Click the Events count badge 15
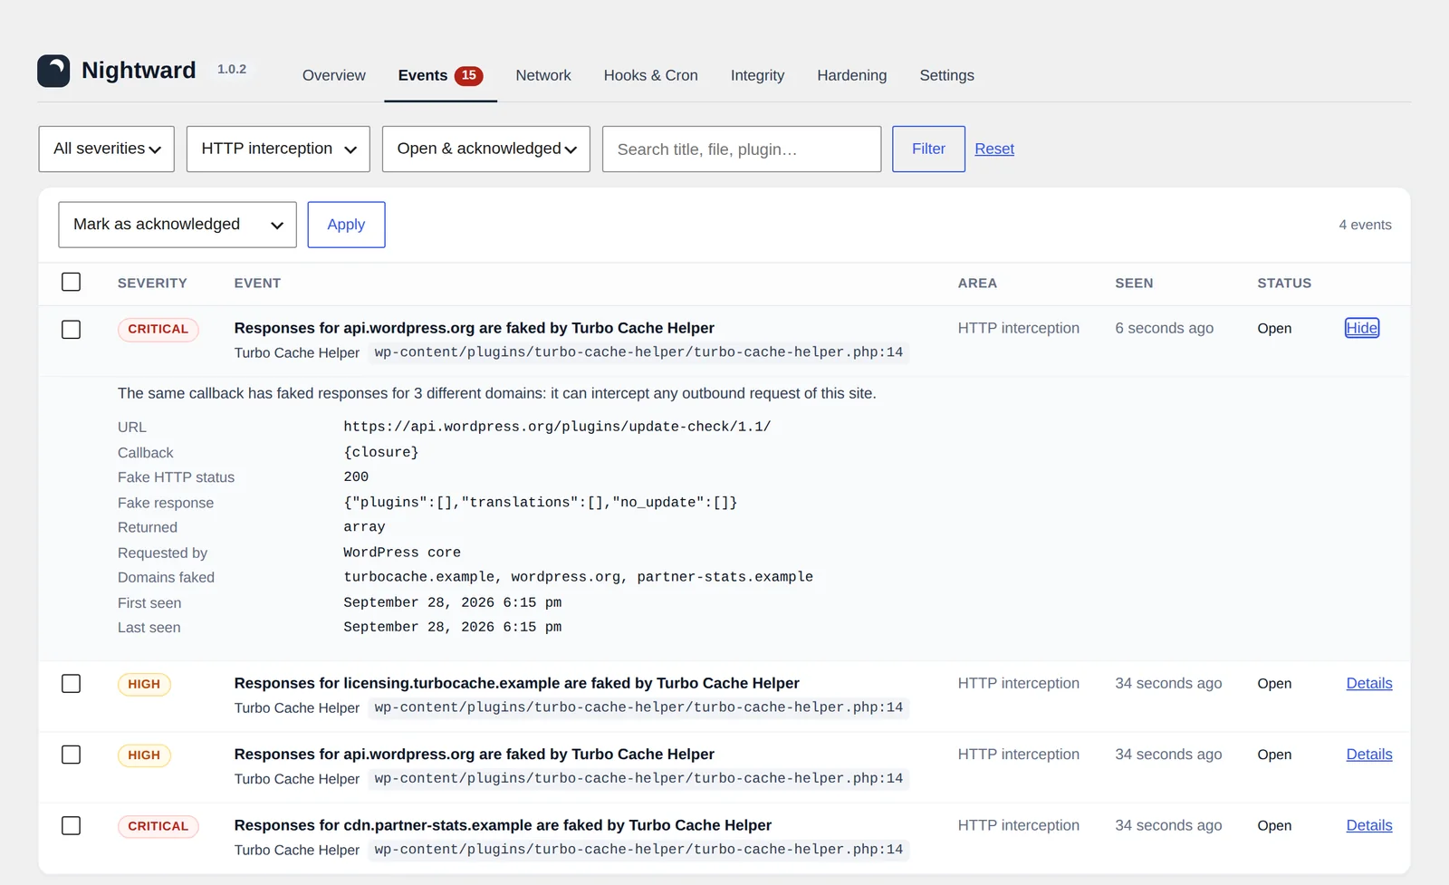Image resolution: width=1449 pixels, height=885 pixels. (x=468, y=75)
